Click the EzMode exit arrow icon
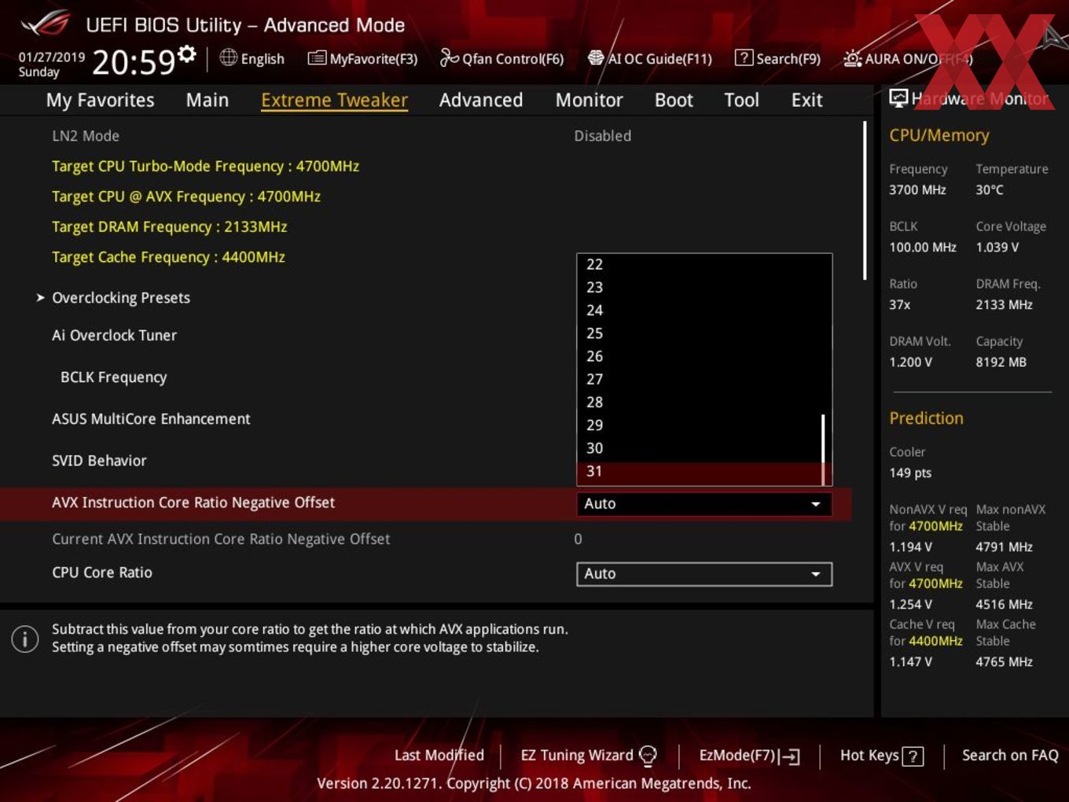1069x802 pixels. tap(791, 756)
